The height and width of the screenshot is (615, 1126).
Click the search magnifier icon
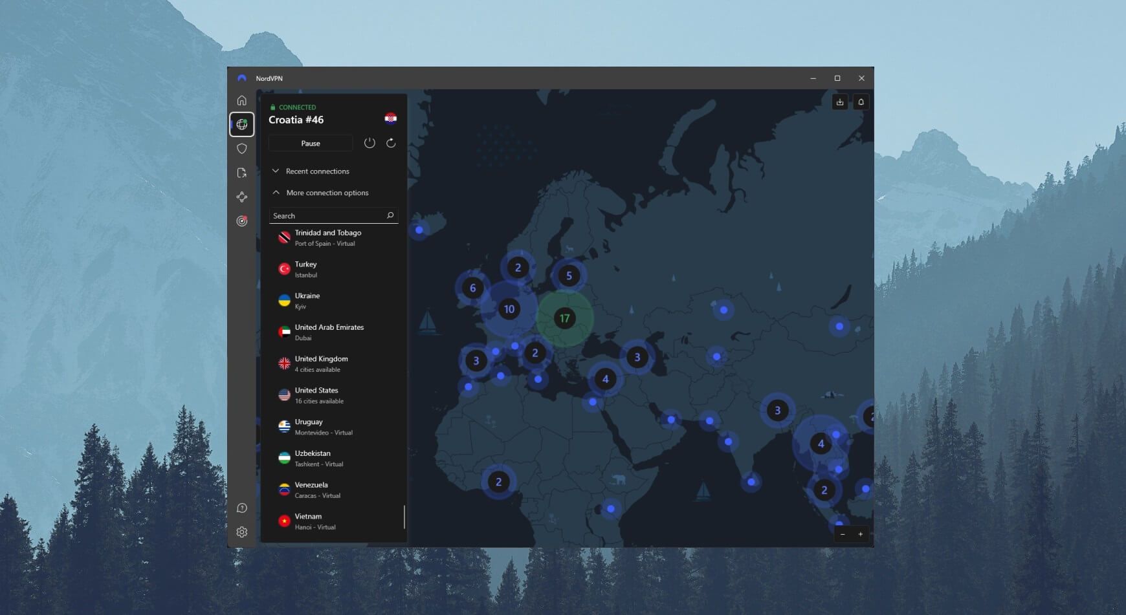tap(390, 215)
